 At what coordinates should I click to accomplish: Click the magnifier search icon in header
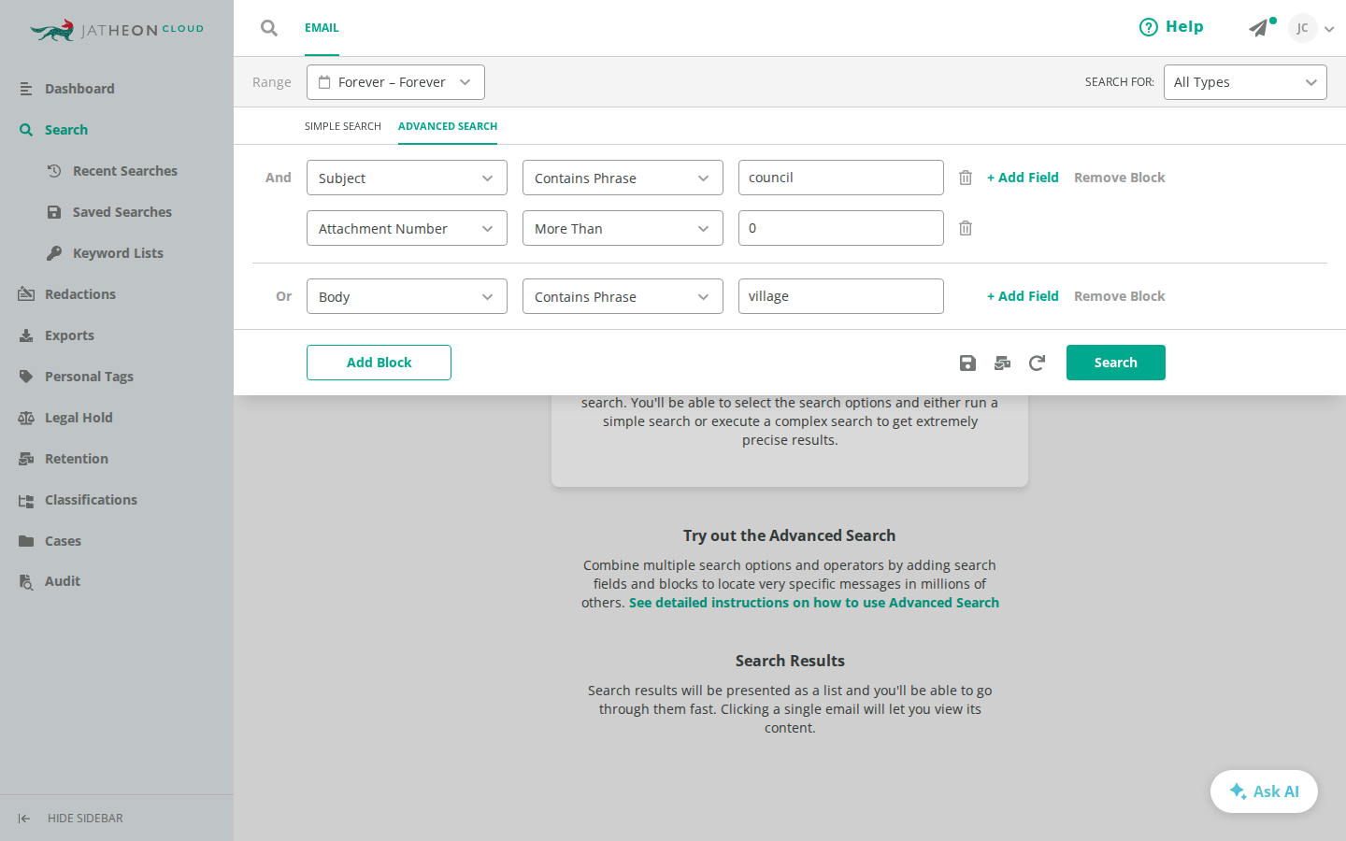point(269,28)
